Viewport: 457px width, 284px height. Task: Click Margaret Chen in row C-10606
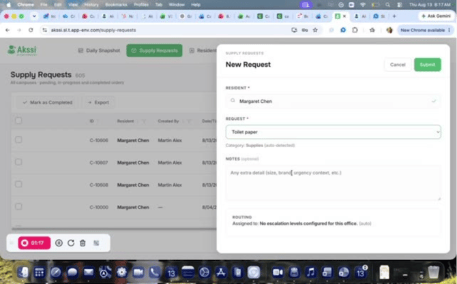[133, 140]
